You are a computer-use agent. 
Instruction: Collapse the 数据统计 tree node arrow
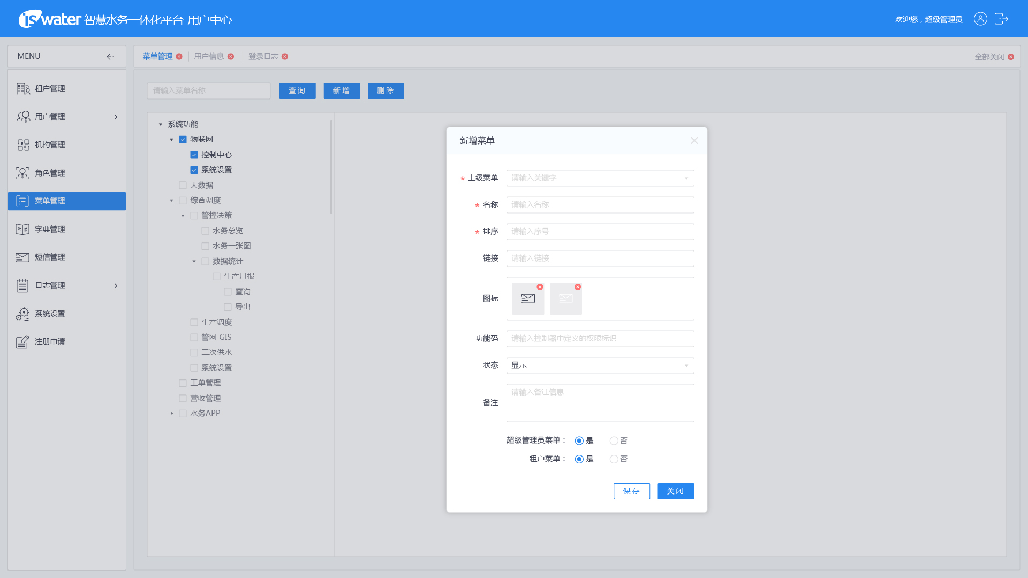click(x=194, y=262)
